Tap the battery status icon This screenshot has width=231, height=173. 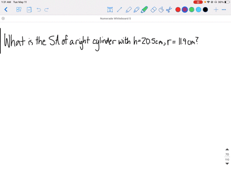[x=227, y=2]
